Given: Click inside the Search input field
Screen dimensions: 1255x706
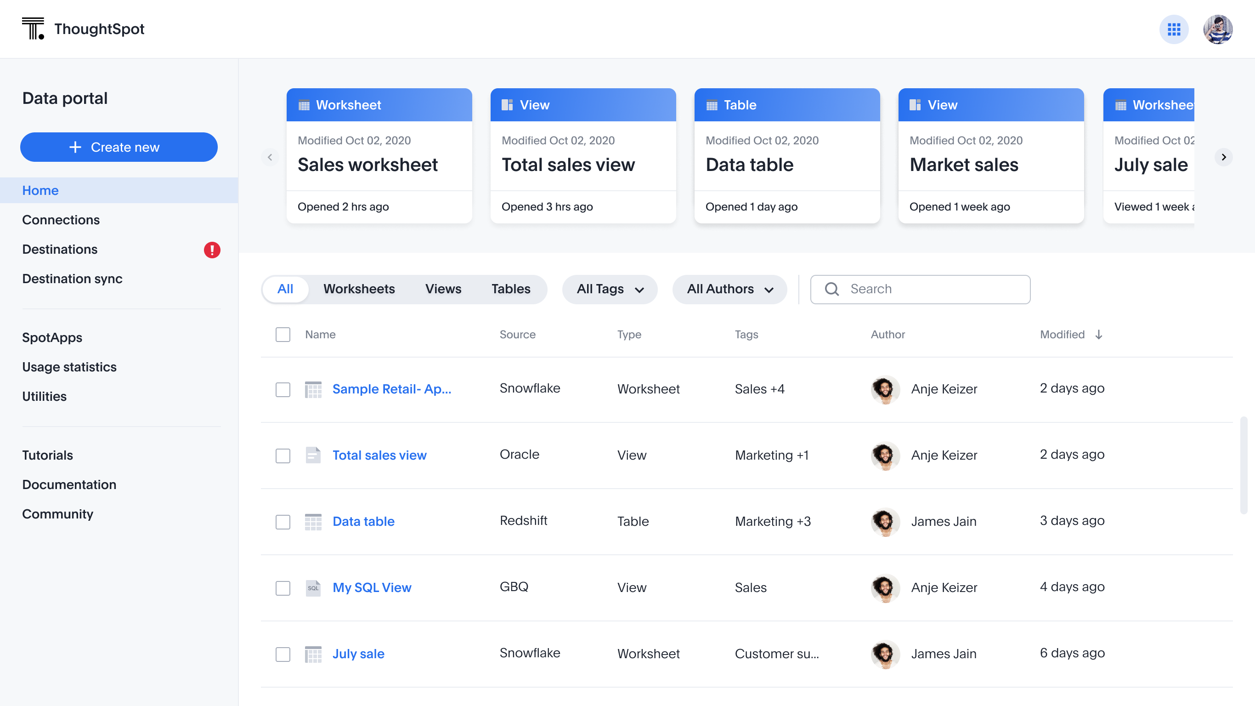Looking at the screenshot, I should pos(920,289).
